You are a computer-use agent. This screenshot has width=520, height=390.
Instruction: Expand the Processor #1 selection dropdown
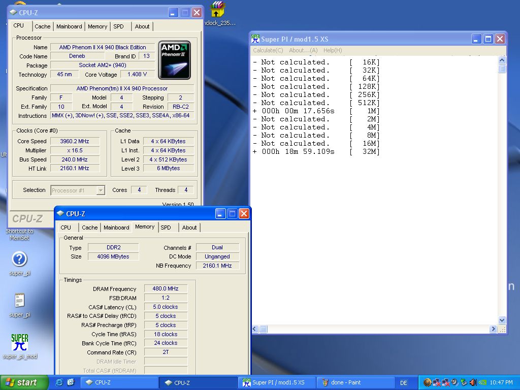pyautogui.click(x=101, y=190)
